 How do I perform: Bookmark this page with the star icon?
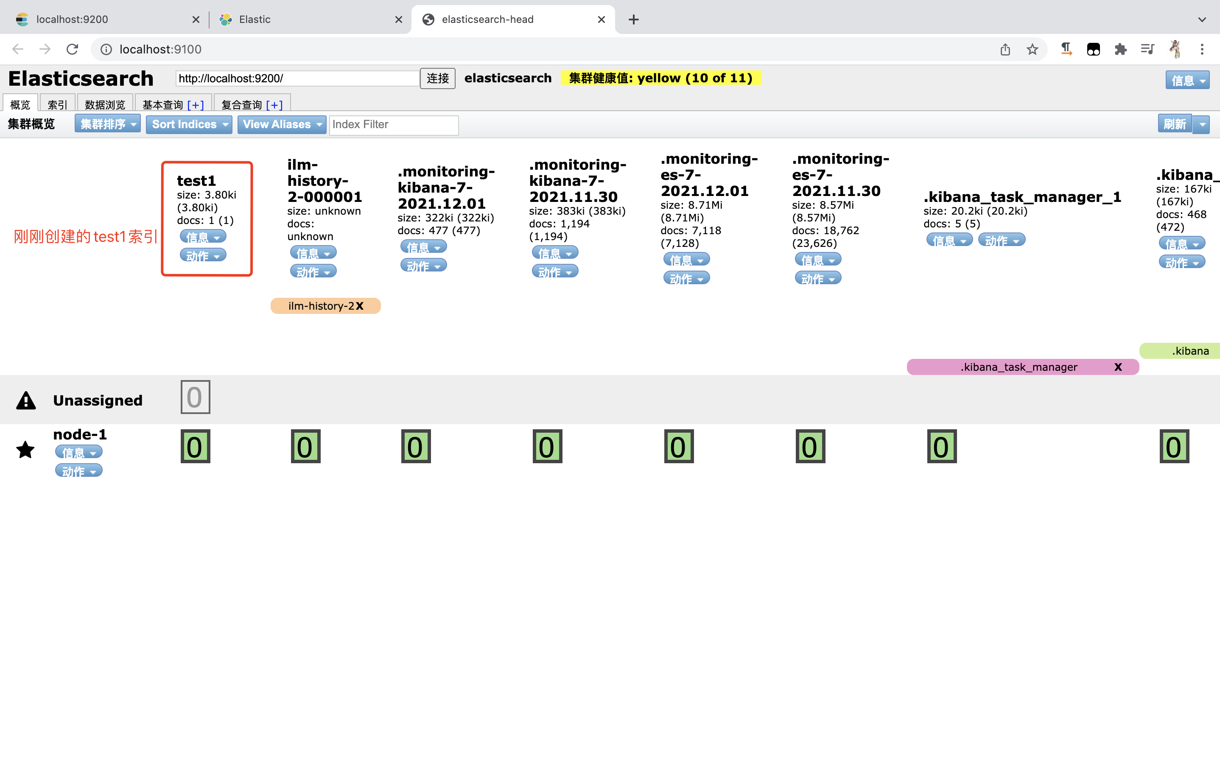(x=1032, y=49)
